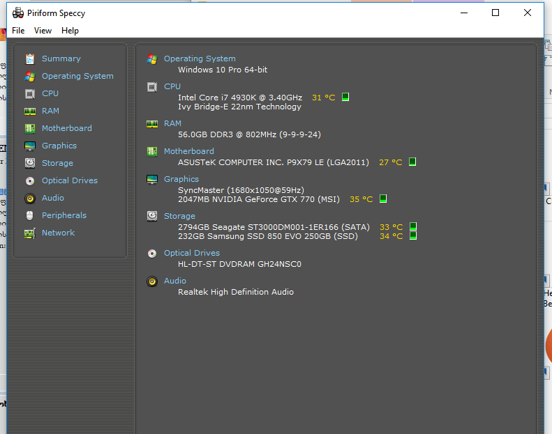The height and width of the screenshot is (434, 552).
Task: Click the CPU temperature indicator icon
Action: click(345, 97)
